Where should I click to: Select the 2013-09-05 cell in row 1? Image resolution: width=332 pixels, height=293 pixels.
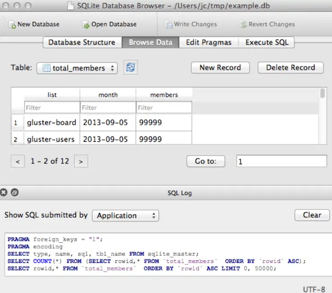[x=108, y=122]
